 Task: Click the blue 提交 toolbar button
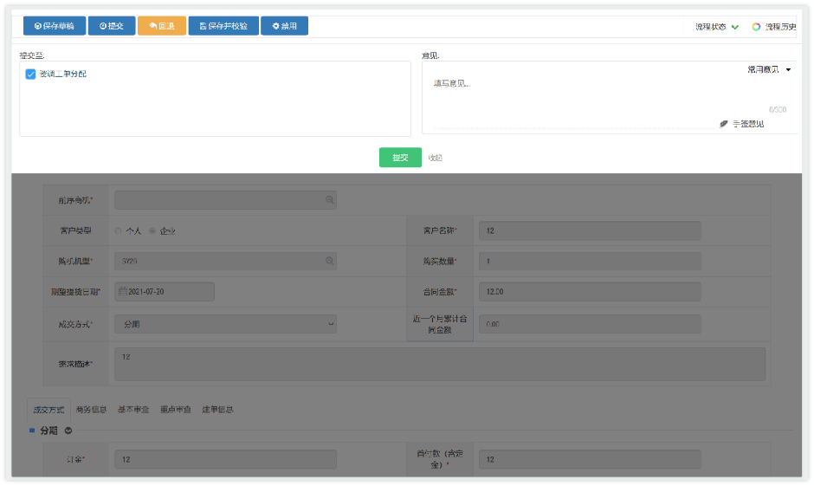point(111,26)
